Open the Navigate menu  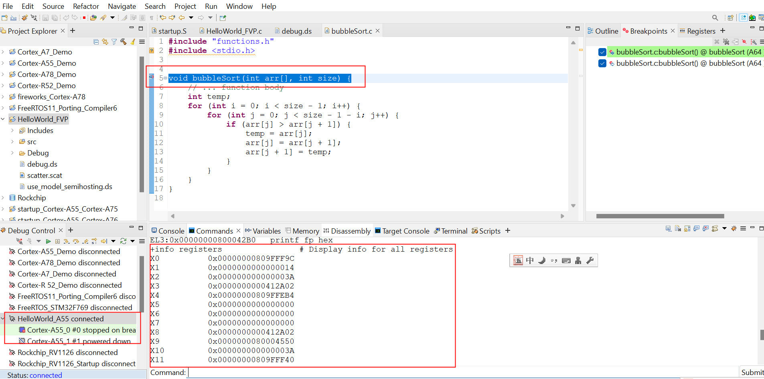coord(122,6)
